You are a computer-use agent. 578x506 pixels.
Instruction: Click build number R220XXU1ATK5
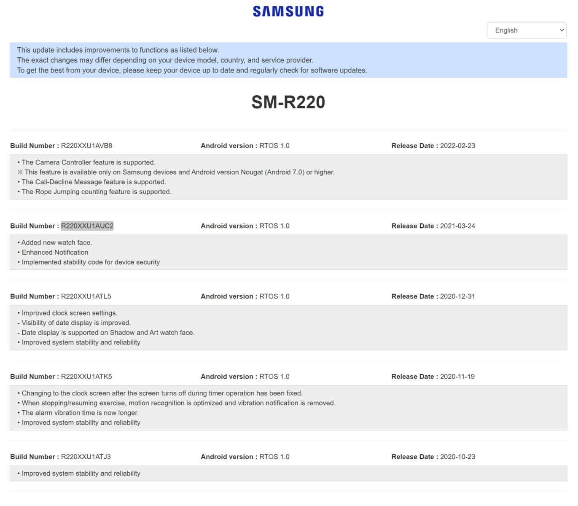click(86, 377)
